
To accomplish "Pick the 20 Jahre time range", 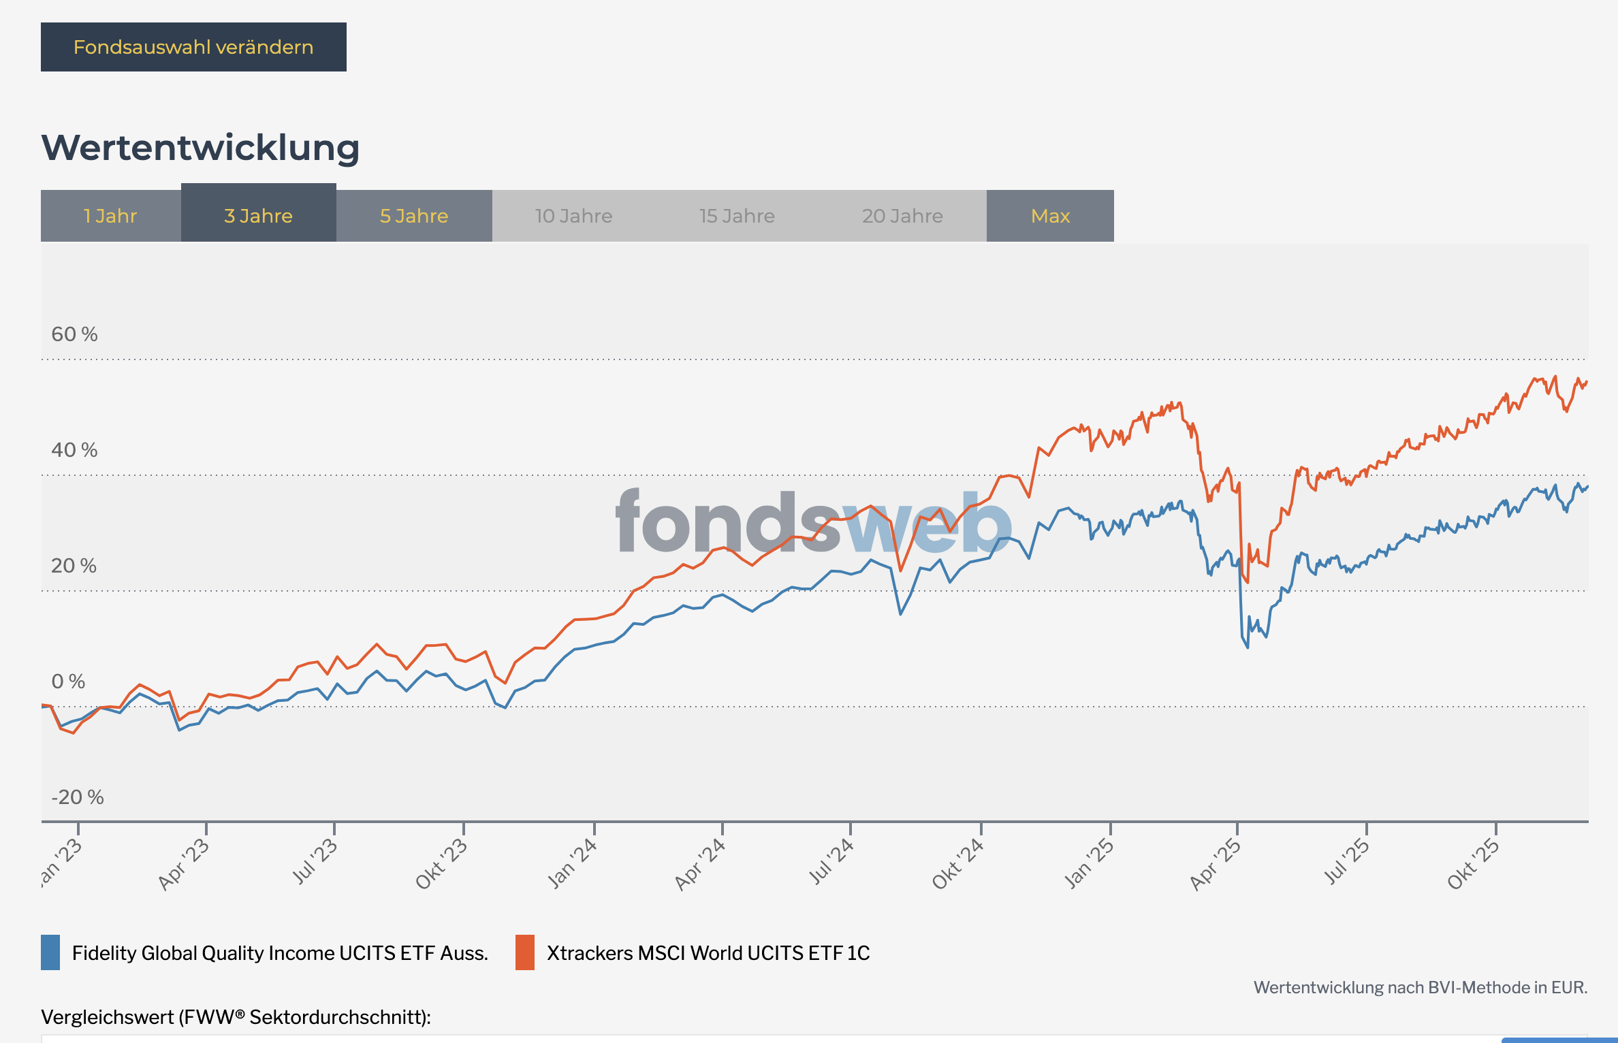I will pyautogui.click(x=902, y=216).
